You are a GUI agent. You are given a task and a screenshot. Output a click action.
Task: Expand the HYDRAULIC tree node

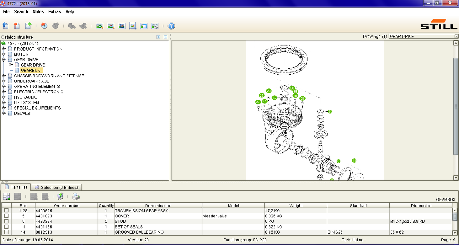[4, 97]
